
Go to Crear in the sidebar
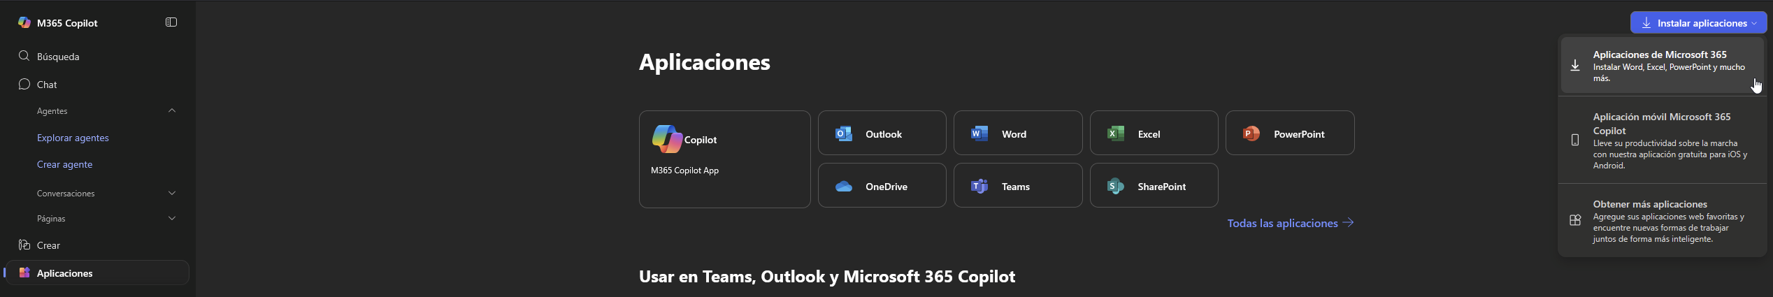(x=97, y=245)
